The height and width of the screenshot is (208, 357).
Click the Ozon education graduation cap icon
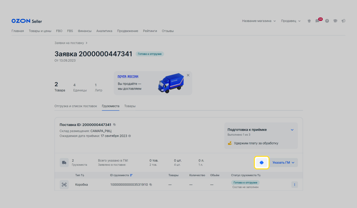click(x=335, y=21)
